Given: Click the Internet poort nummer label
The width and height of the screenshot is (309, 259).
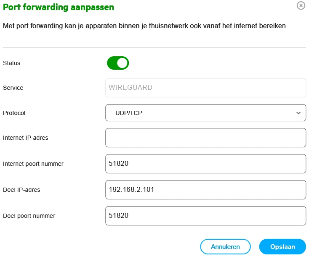Looking at the screenshot, I should [33, 164].
